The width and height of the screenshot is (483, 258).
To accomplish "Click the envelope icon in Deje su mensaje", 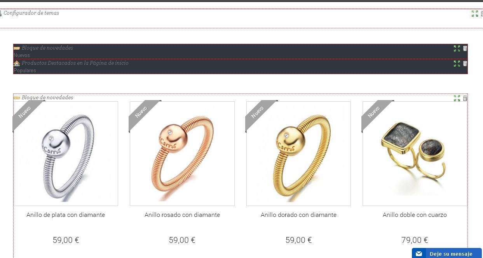I will coord(418,254).
